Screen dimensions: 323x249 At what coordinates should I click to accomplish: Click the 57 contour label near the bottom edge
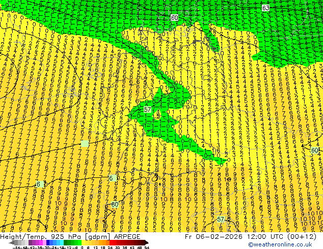click(221, 220)
